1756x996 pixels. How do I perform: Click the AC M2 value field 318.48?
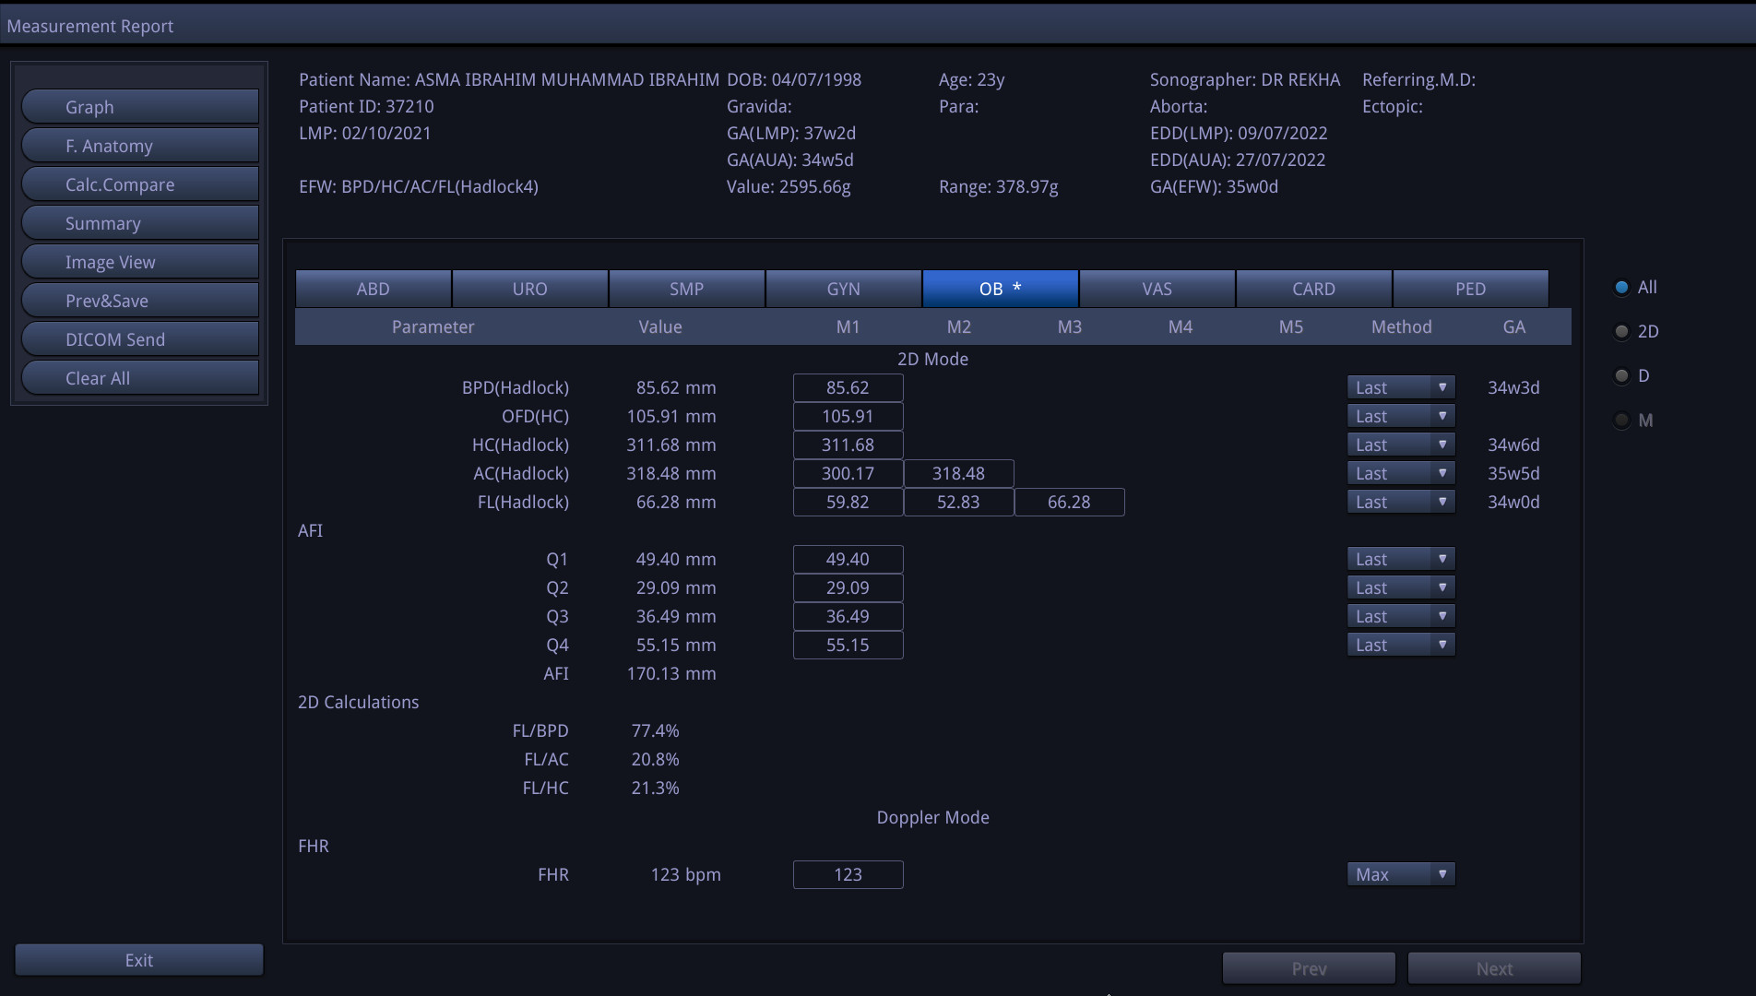958,474
